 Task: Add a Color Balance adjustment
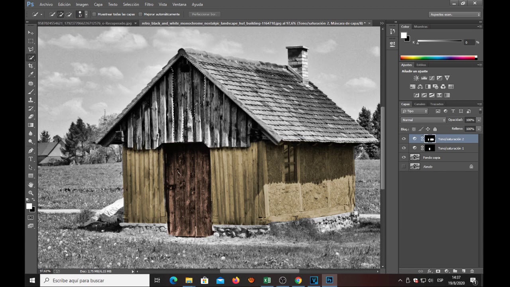(x=420, y=86)
